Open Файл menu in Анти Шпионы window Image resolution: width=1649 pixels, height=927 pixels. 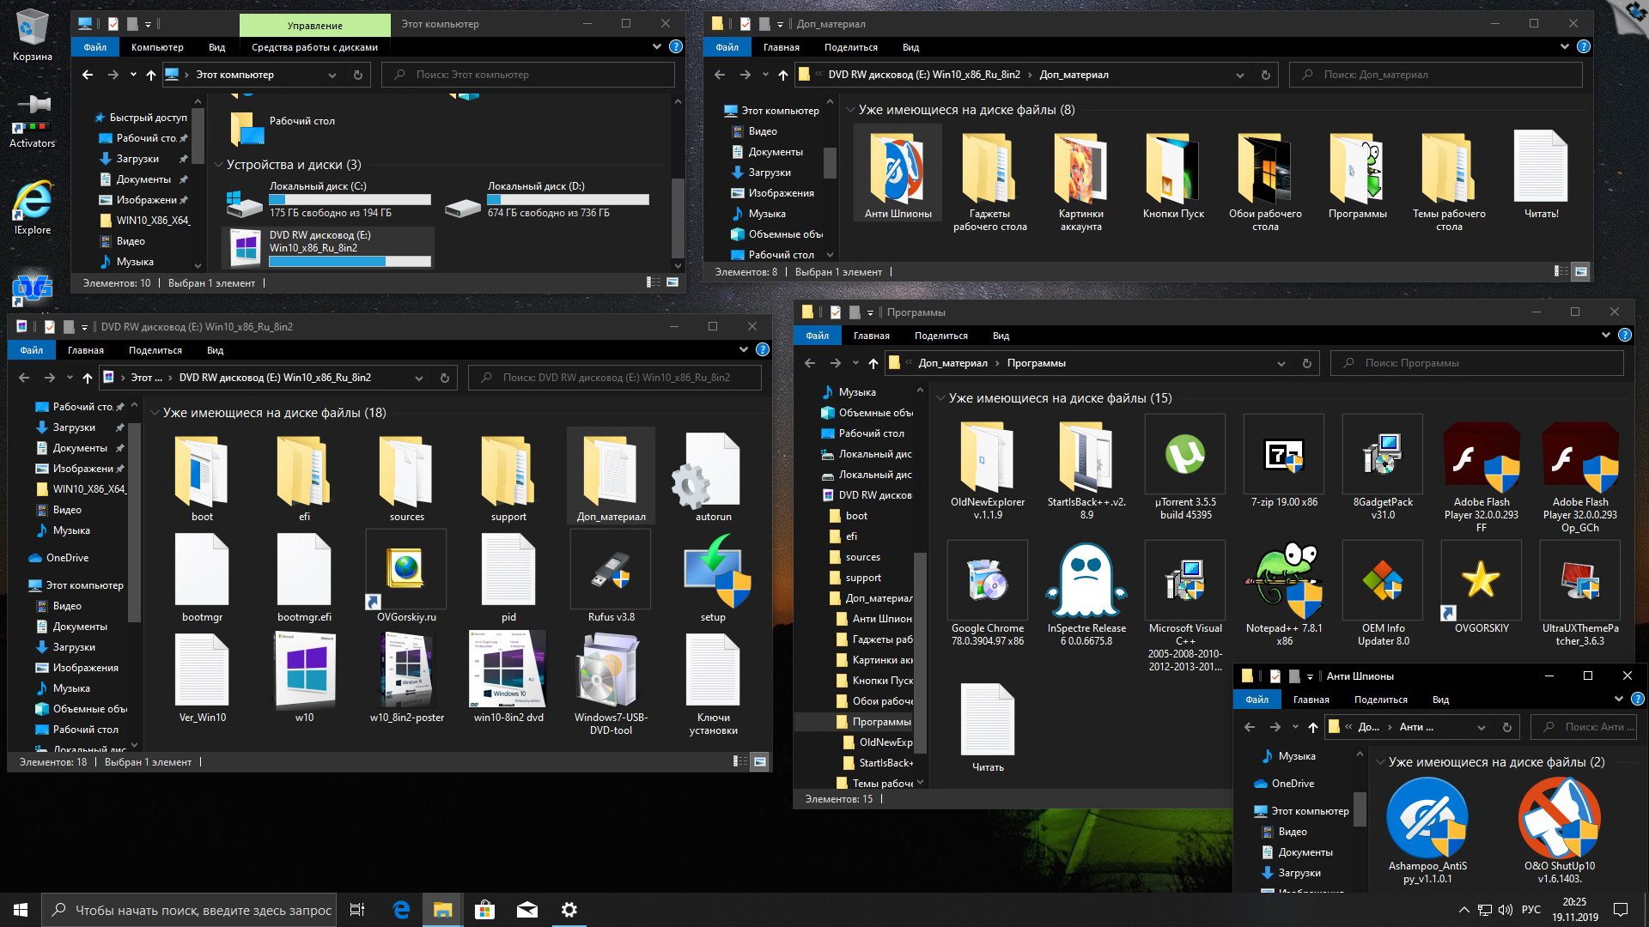point(1257,700)
